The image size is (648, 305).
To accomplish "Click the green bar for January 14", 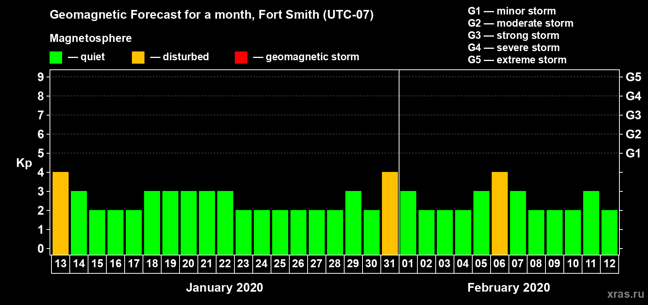I will click(79, 223).
